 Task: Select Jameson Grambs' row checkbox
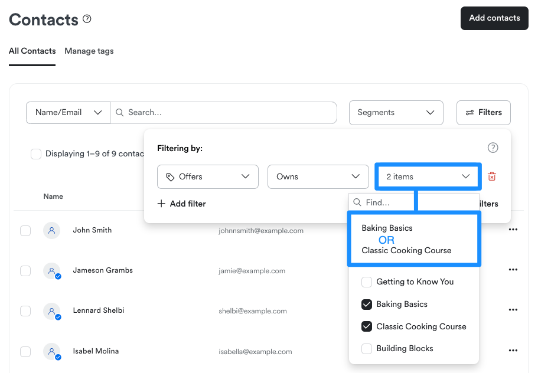pyautogui.click(x=25, y=271)
